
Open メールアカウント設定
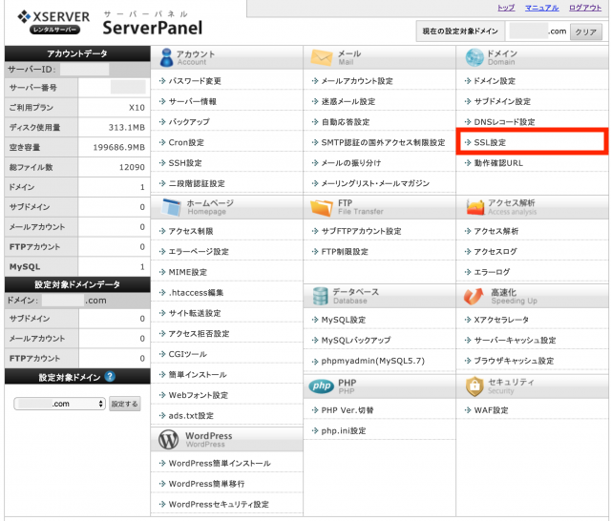tap(356, 81)
